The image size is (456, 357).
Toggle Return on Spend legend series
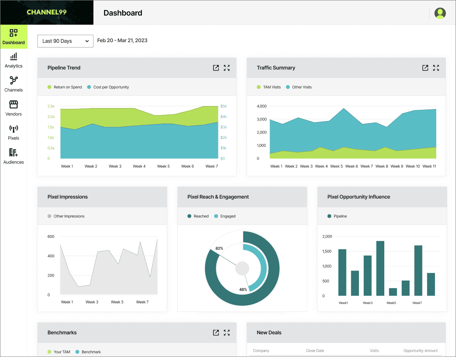tap(64, 87)
